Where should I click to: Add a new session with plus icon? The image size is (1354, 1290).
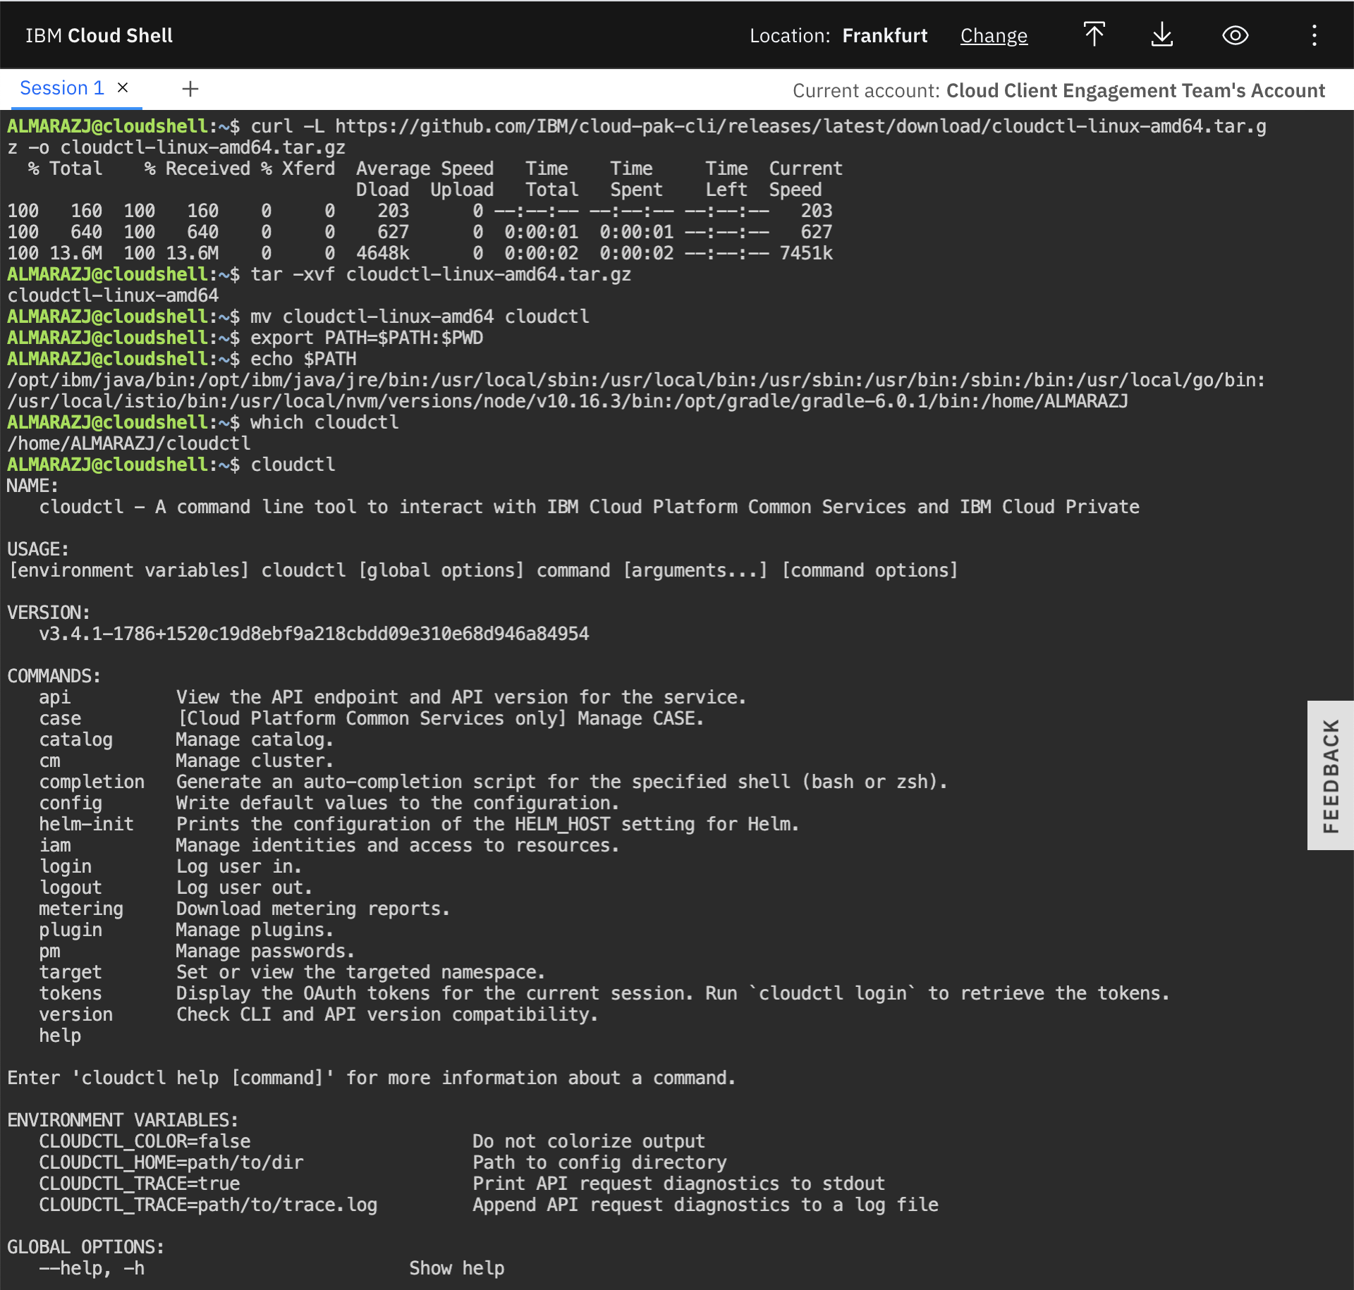(190, 89)
